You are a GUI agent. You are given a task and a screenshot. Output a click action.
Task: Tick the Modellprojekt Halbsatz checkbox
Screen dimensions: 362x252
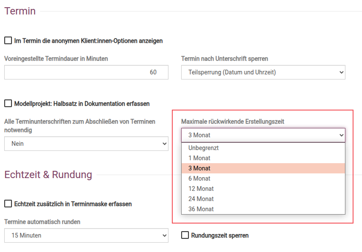(x=8, y=103)
